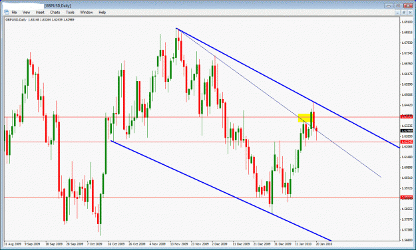Click the 1.67930 price axis label
Viewport: 416px width, 250px height.
[407, 43]
